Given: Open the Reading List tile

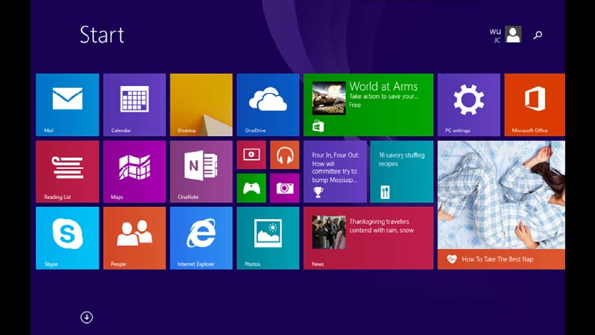Looking at the screenshot, I should (67, 172).
